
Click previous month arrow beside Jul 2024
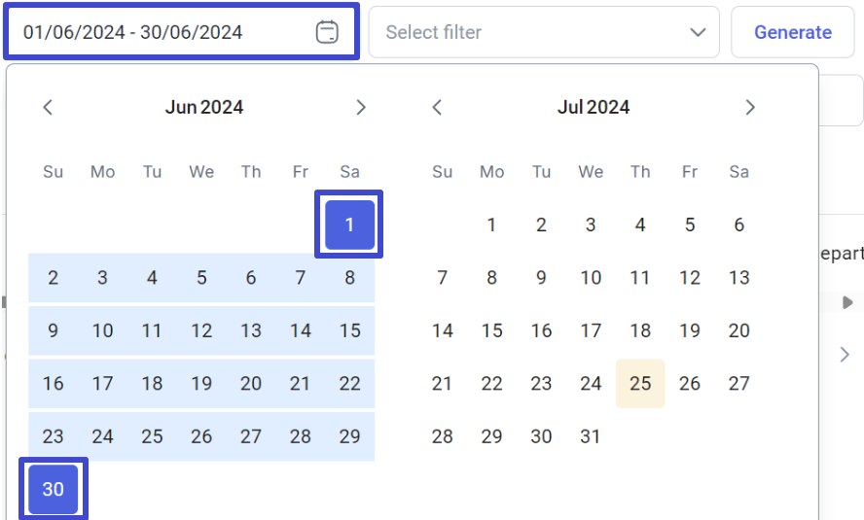[437, 107]
